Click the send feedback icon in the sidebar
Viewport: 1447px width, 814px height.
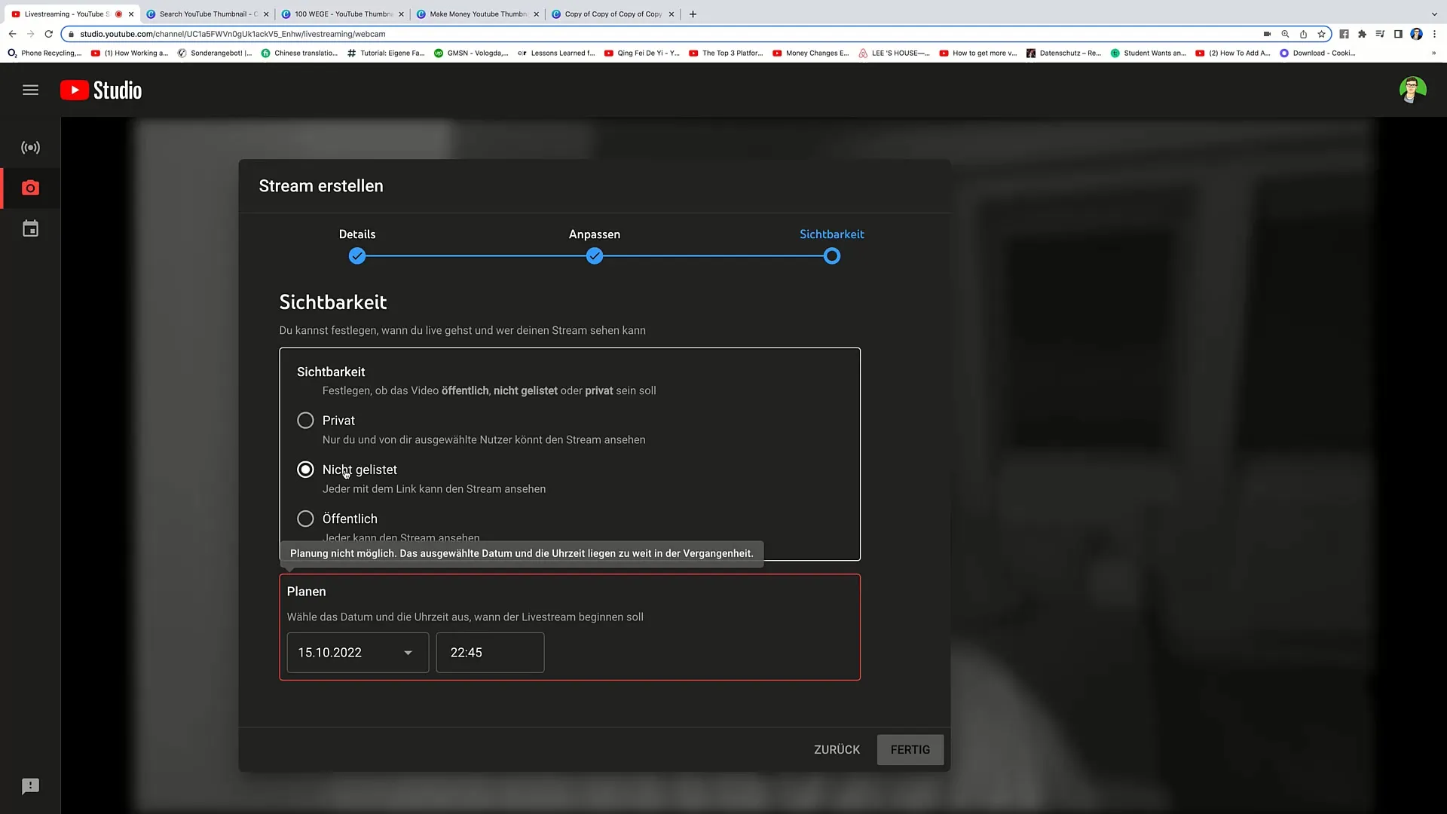pyautogui.click(x=30, y=787)
